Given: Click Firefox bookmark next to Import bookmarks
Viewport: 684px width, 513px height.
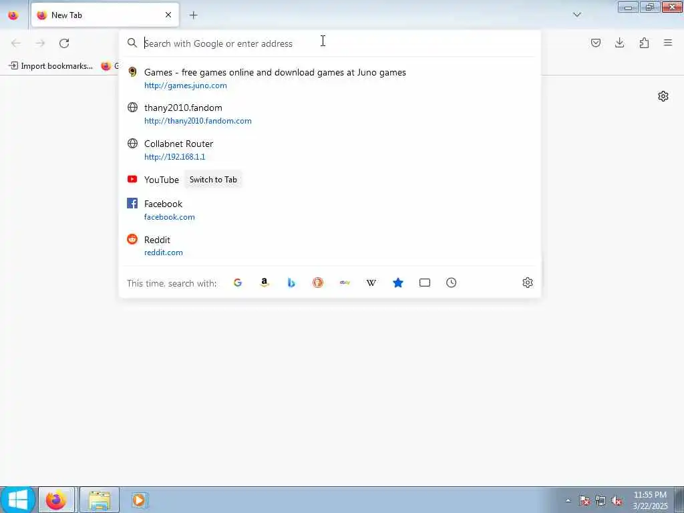Looking at the screenshot, I should click(x=109, y=66).
